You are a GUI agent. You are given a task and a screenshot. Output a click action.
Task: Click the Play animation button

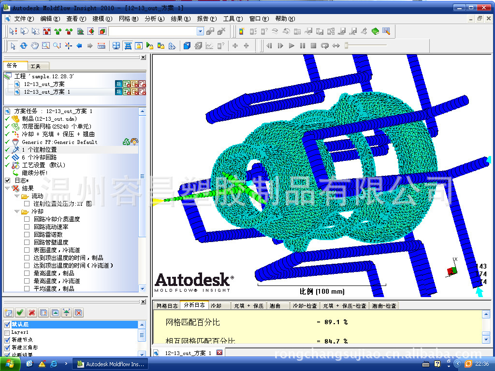[291, 46]
